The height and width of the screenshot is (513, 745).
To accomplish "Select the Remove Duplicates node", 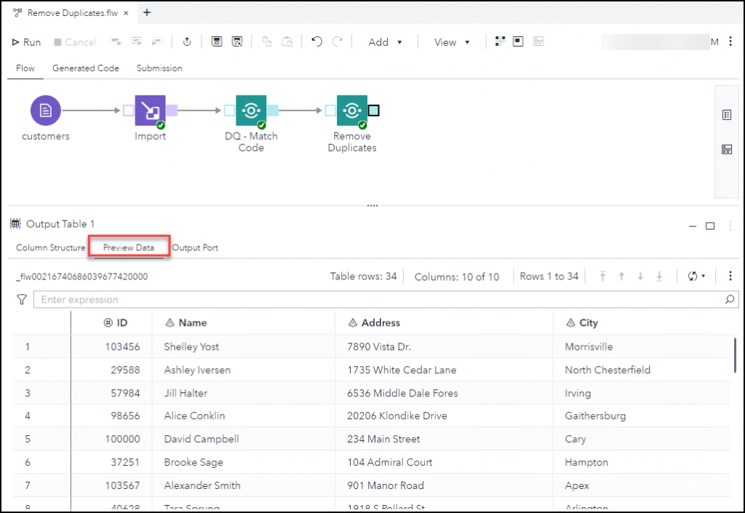I will point(352,109).
